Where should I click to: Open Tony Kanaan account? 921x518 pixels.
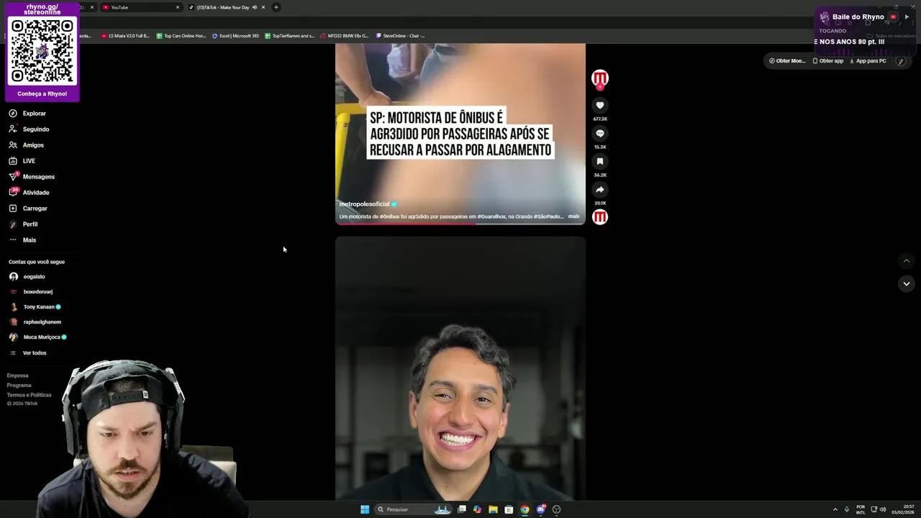click(x=35, y=307)
